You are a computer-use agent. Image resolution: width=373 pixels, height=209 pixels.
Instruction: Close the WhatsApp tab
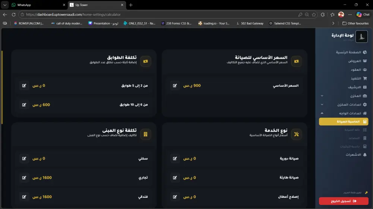pos(64,5)
